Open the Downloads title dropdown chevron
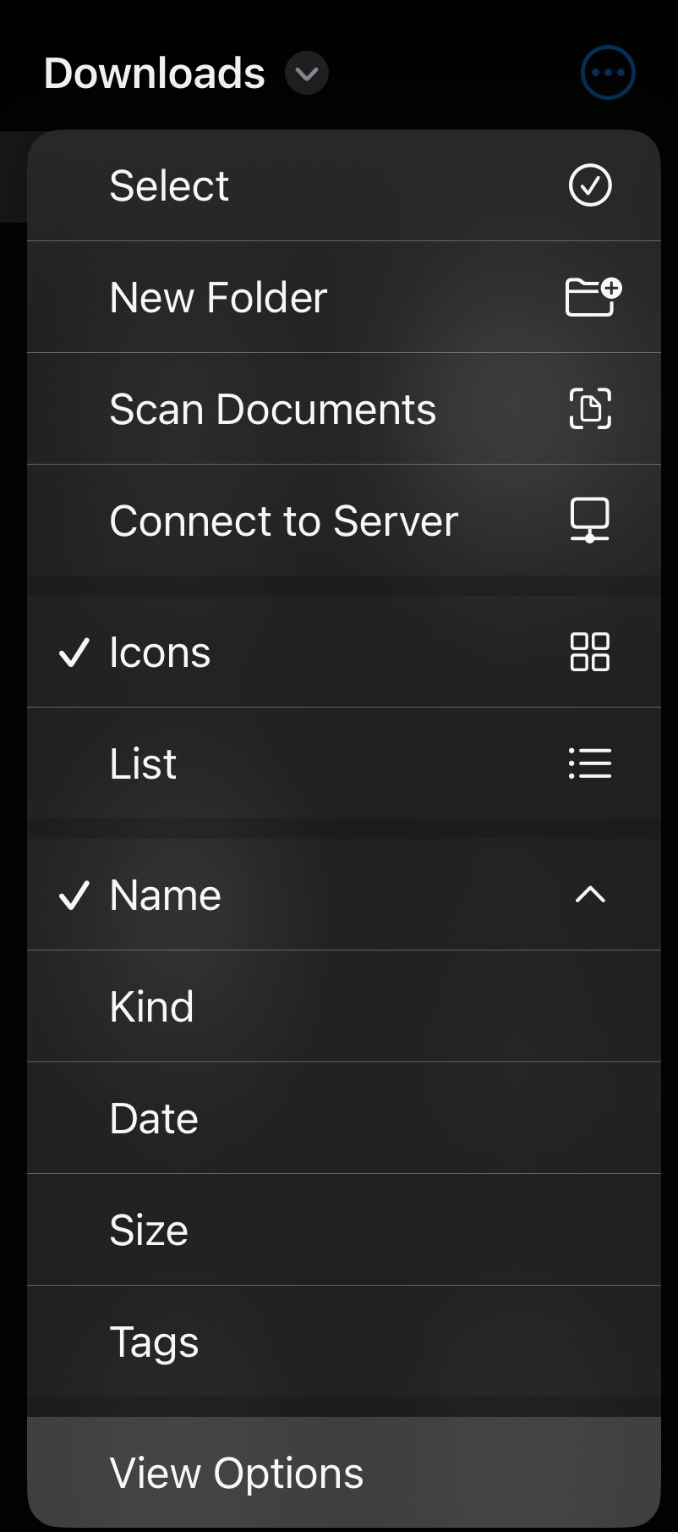Viewport: 678px width, 1532px height. click(306, 74)
